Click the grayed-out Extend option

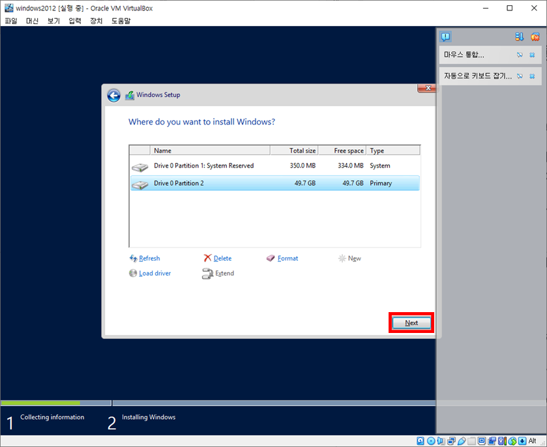coord(225,274)
